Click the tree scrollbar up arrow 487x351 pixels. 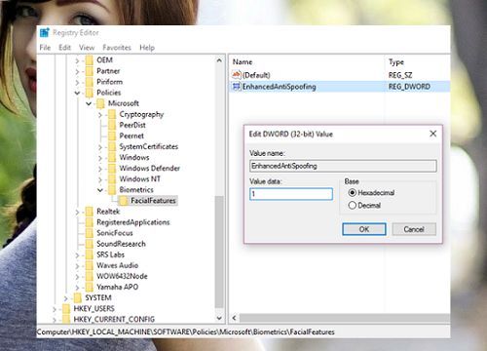pos(219,60)
